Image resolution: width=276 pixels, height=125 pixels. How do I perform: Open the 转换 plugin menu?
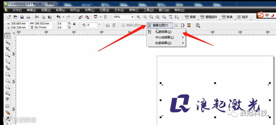pyautogui.click(x=227, y=17)
